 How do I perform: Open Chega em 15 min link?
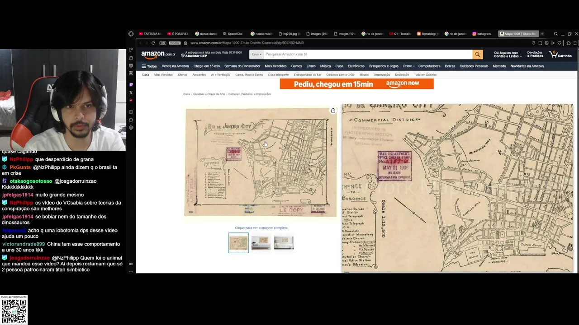tap(206, 66)
